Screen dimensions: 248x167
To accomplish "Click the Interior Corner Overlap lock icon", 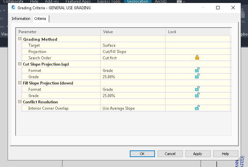I will tap(197, 108).
